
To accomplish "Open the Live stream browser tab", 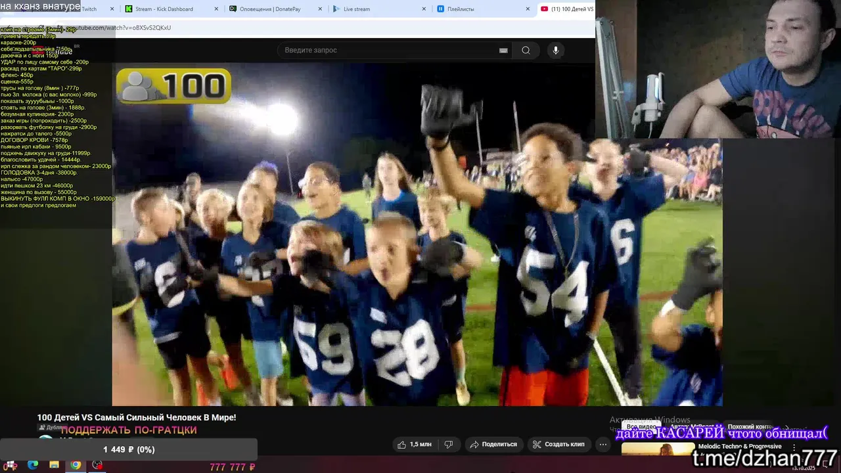I will point(380,9).
